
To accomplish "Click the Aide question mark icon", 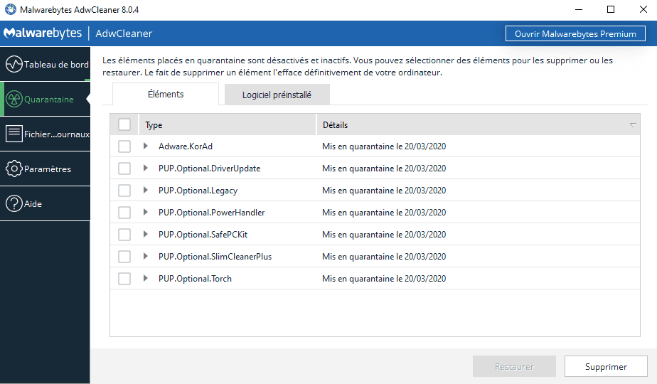I will click(14, 203).
